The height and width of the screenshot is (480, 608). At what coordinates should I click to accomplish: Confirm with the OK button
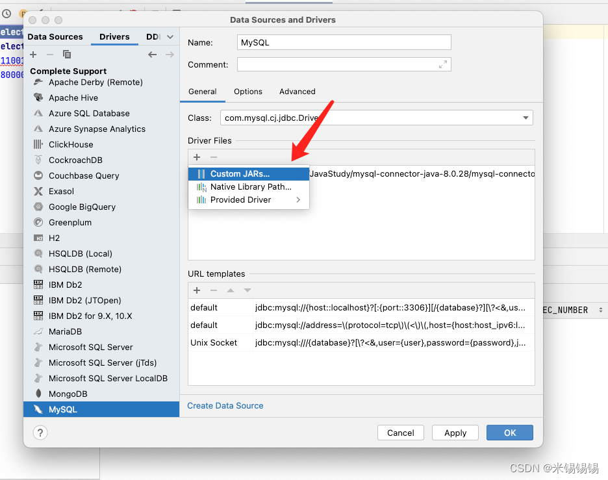point(510,433)
